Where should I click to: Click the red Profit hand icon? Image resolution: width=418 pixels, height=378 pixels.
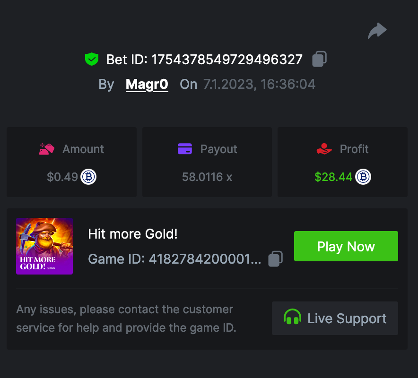[324, 149]
